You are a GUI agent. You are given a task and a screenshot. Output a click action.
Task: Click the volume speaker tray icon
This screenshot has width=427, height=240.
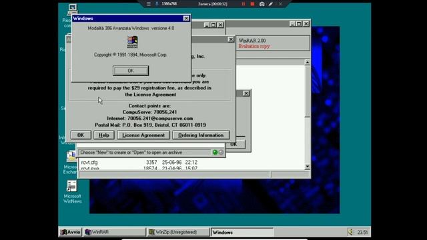pyautogui.click(x=350, y=232)
